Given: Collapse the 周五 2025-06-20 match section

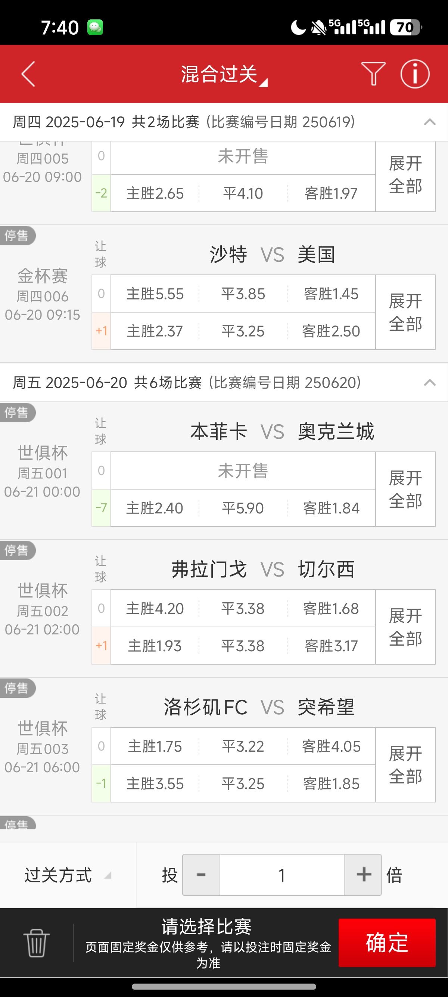Looking at the screenshot, I should pos(429,383).
